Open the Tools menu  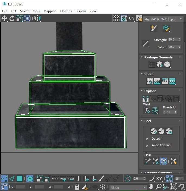pos(36,11)
